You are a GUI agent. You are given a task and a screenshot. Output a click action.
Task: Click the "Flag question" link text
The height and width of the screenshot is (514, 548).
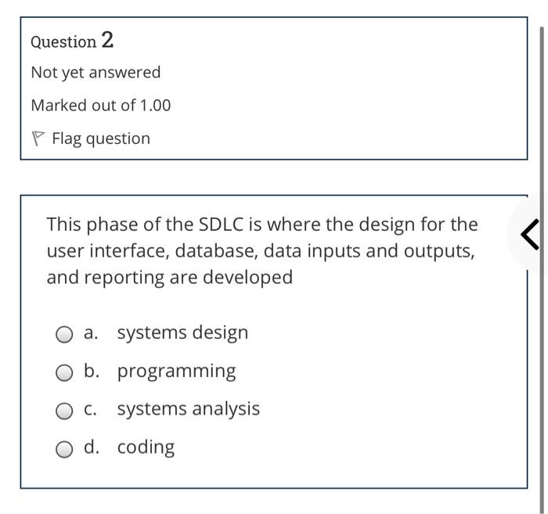(101, 138)
